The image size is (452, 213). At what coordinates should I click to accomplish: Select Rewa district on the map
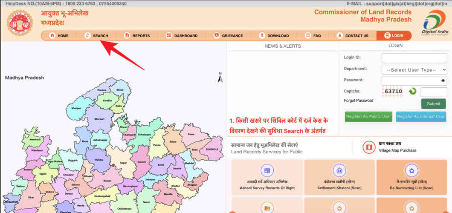pyautogui.click(x=191, y=134)
